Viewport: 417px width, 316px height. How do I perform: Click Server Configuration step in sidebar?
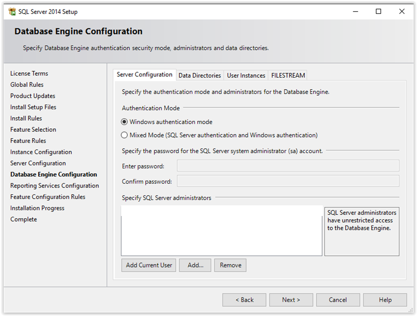tap(38, 163)
